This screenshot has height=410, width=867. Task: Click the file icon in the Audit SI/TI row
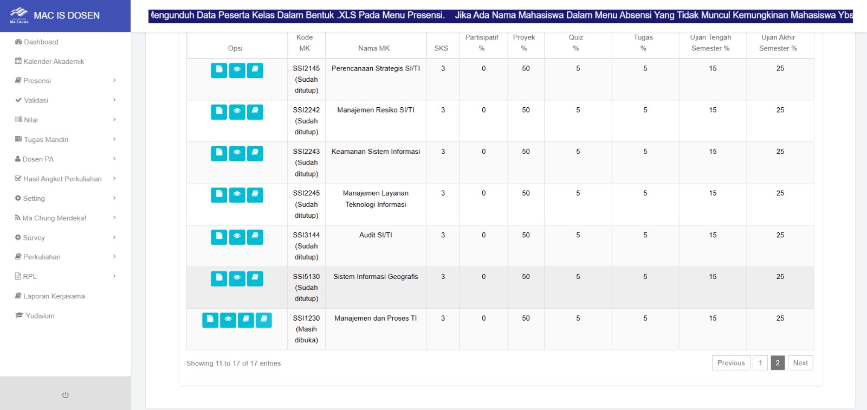[x=219, y=237]
